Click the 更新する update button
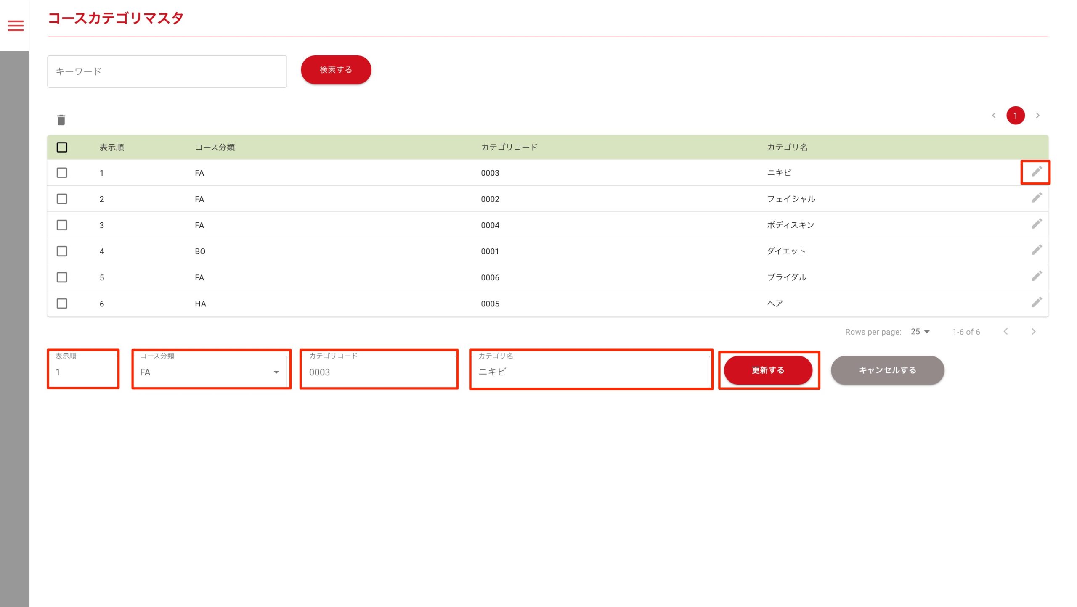 [768, 370]
